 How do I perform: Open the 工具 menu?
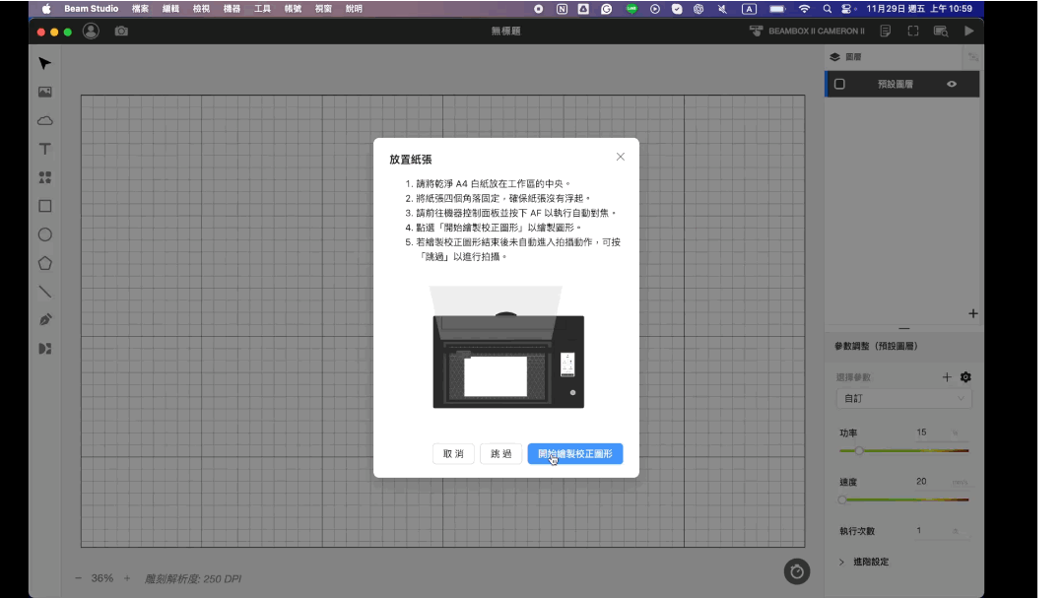click(262, 9)
